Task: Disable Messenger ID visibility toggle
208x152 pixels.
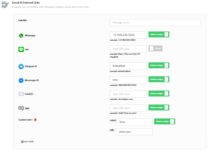Action: [159, 80]
